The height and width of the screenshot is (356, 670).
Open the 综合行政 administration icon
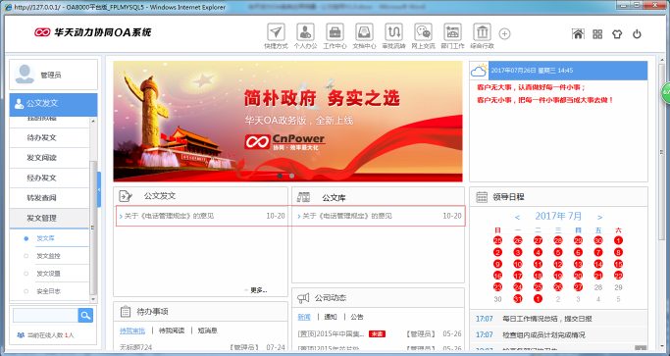tap(482, 32)
